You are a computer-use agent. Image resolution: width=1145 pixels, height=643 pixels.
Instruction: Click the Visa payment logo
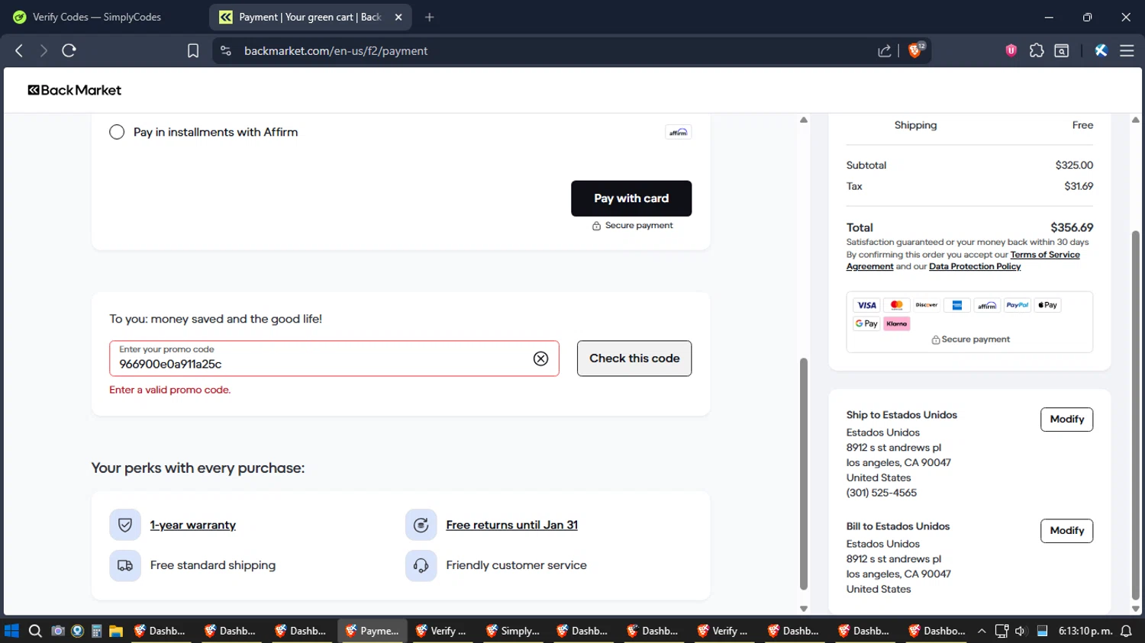pos(866,305)
